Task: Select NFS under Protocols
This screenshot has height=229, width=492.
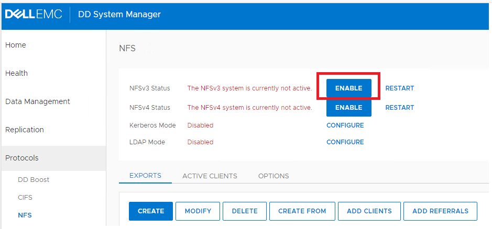Action: pos(25,215)
